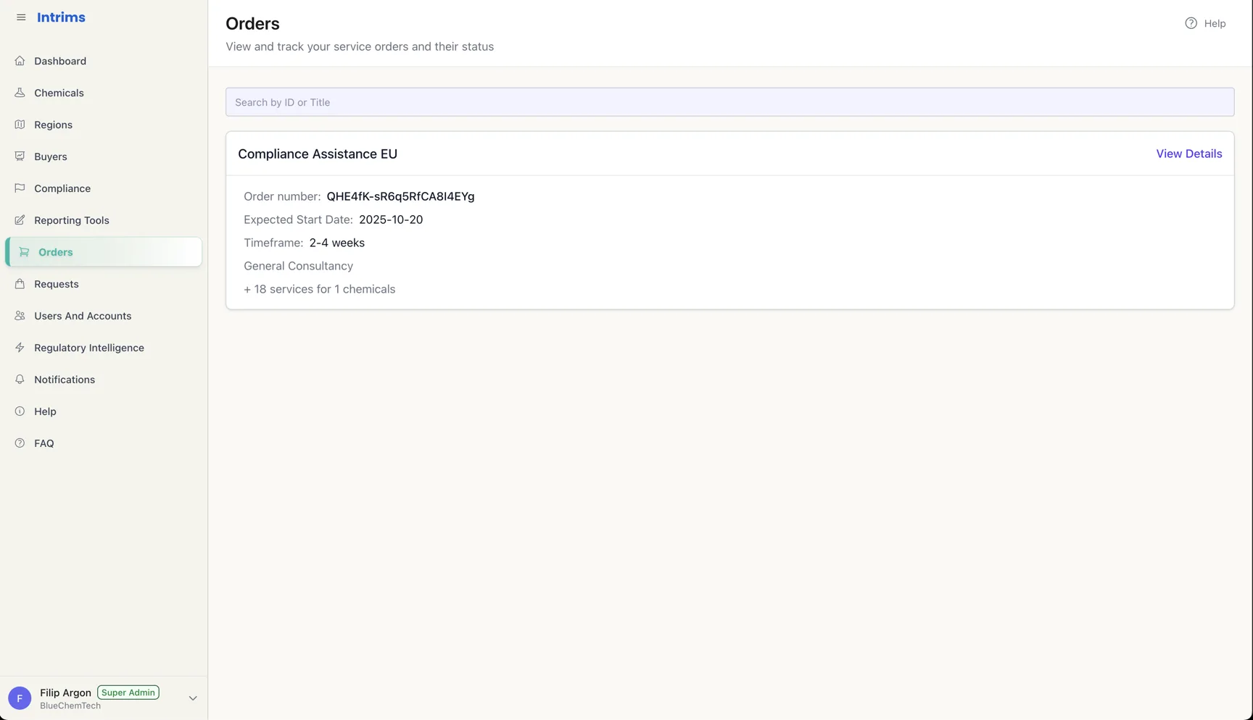Click the Regulatory Intelligence lightning icon
This screenshot has height=720, width=1253.
point(20,348)
